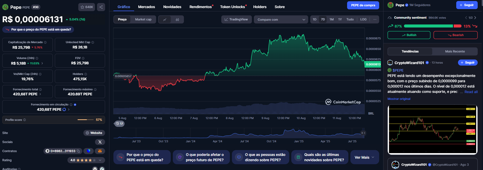Click Mostrar original link

coord(399,99)
